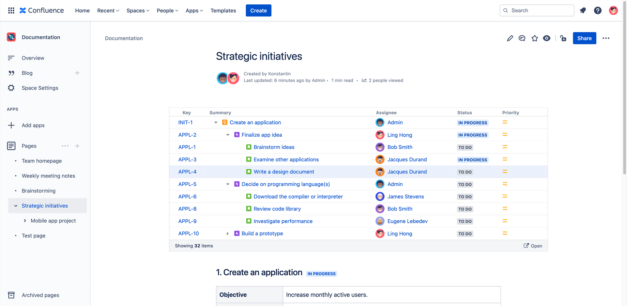Open the app switcher grid icon
This screenshot has height=306, width=627.
11,11
